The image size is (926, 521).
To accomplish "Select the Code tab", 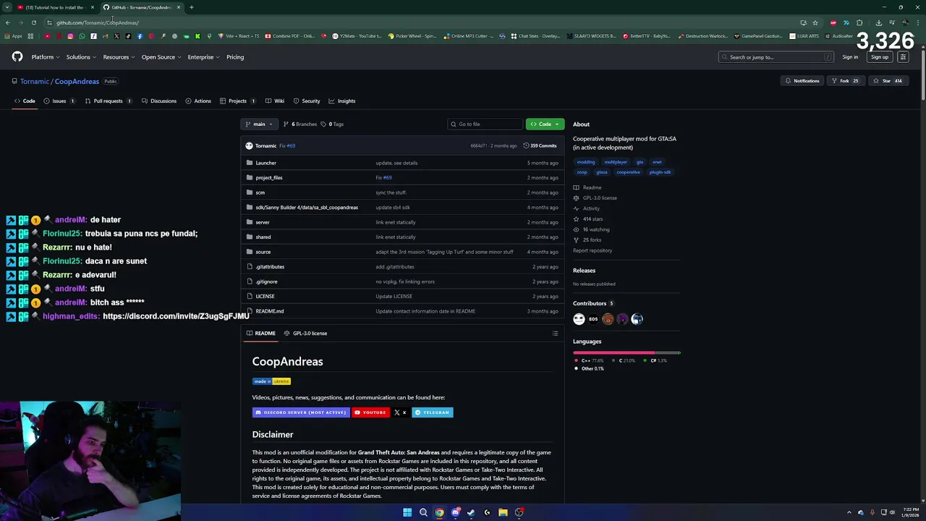I will click(25, 101).
